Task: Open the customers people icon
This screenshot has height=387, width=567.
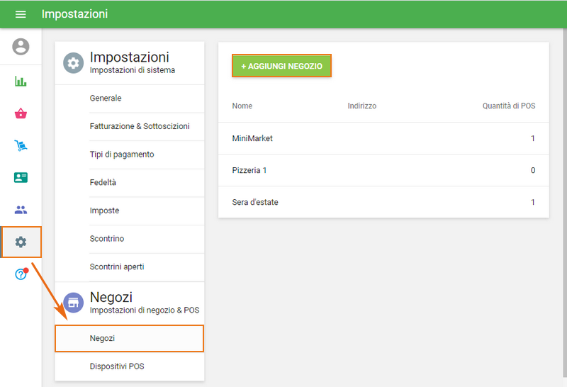Action: pyautogui.click(x=21, y=210)
